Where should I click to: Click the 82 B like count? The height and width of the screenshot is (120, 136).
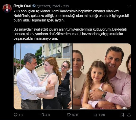tap(75, 115)
